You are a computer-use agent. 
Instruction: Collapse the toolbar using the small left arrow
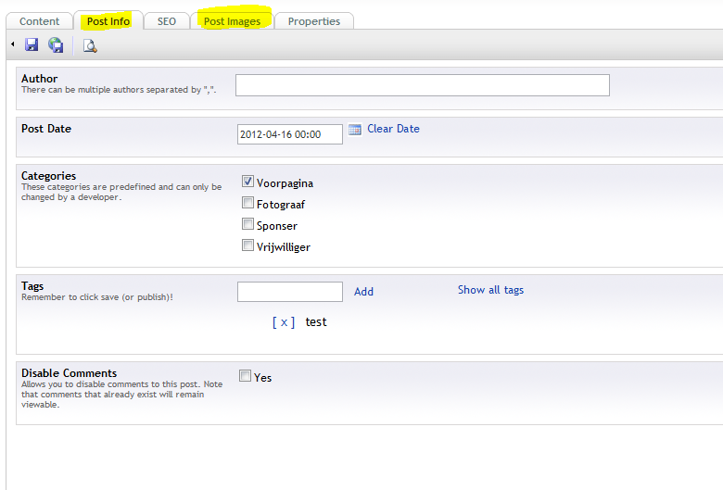(12, 44)
